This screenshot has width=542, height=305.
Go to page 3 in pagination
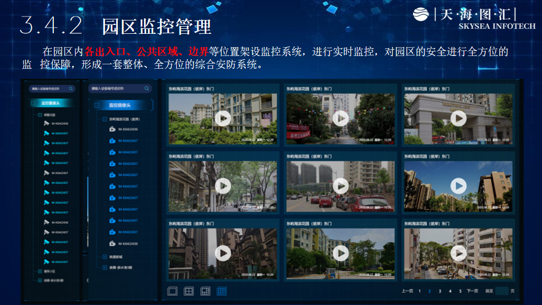[x=440, y=291]
